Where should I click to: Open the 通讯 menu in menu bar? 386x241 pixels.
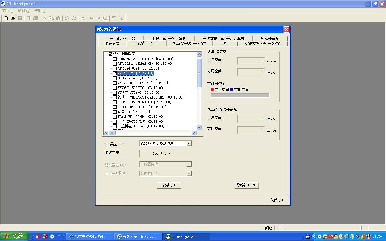point(24,11)
